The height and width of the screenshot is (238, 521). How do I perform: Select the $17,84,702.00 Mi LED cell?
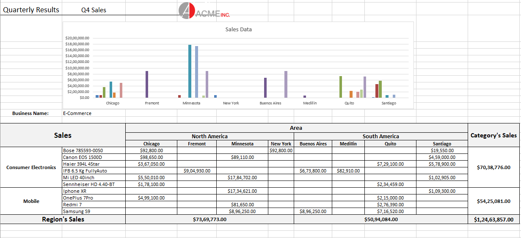242,178
